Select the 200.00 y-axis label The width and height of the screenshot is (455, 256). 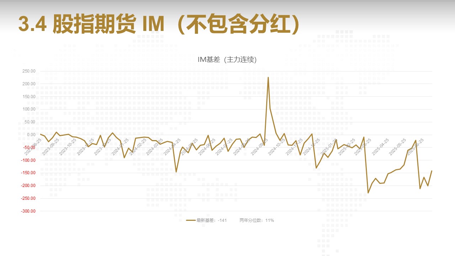pyautogui.click(x=28, y=84)
